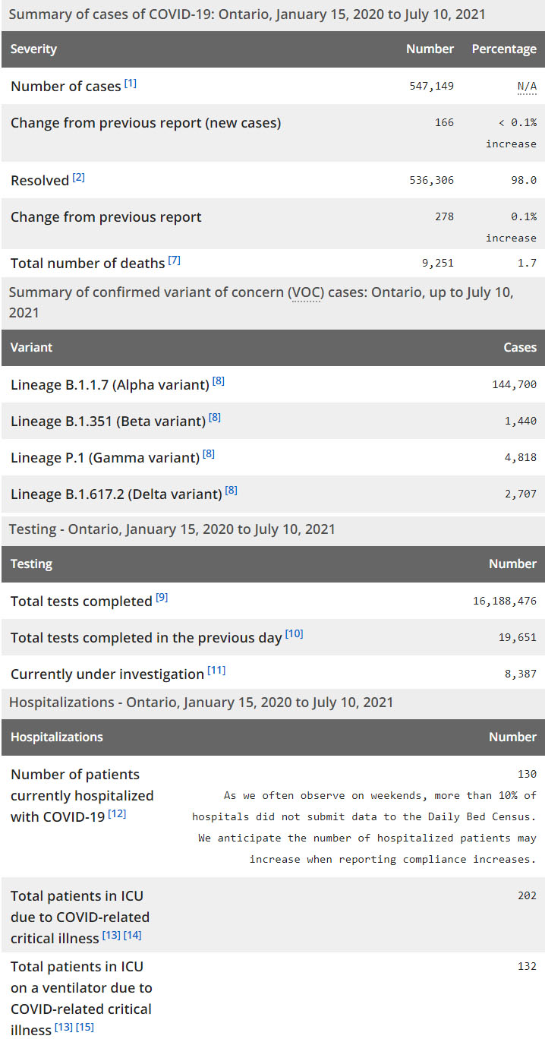Click the Percentage column header
Viewport: 545px width, 1042px height.
(x=504, y=49)
